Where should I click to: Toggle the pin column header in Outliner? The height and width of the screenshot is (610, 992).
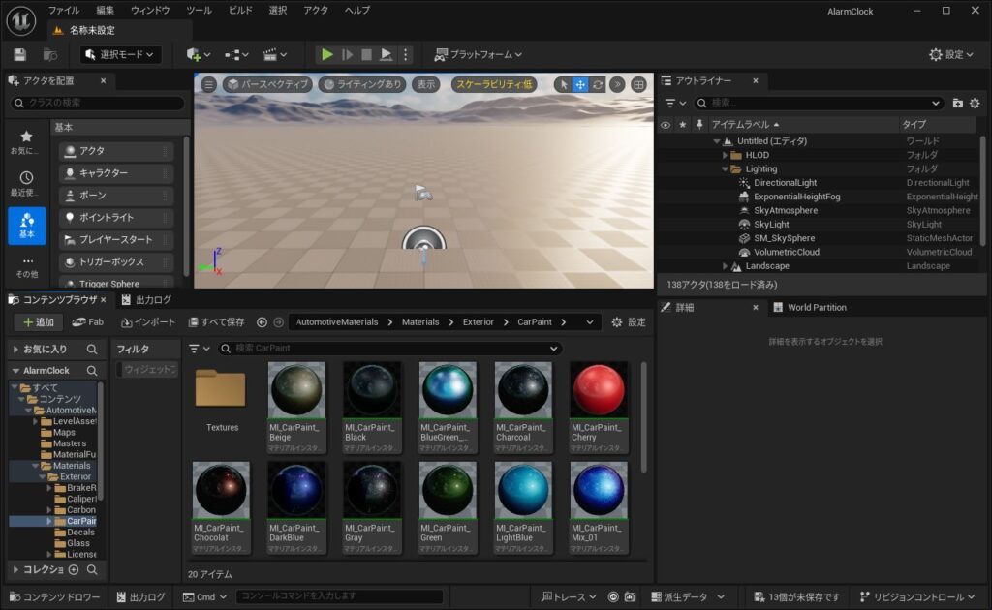(x=697, y=125)
